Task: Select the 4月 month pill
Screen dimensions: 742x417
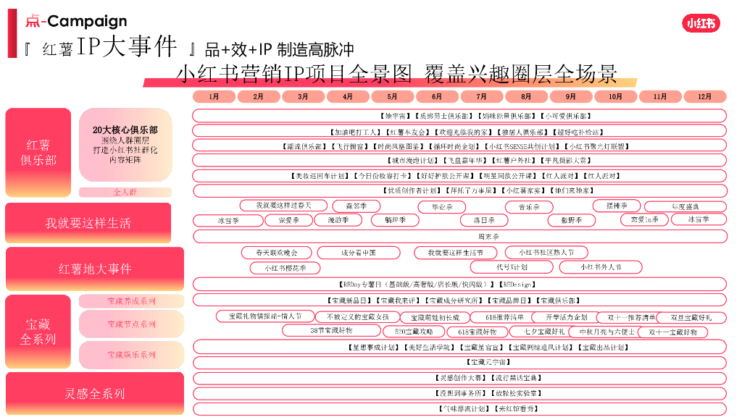Action: coord(348,96)
